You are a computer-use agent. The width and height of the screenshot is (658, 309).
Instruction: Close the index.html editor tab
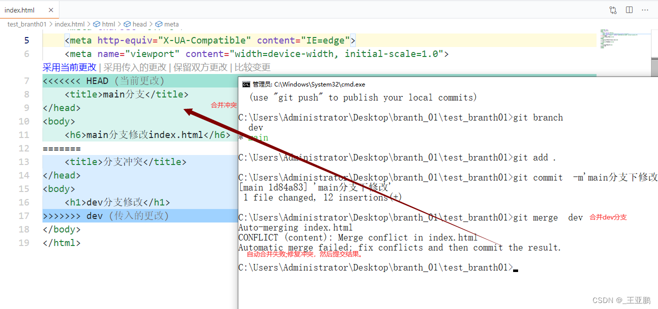[52, 10]
